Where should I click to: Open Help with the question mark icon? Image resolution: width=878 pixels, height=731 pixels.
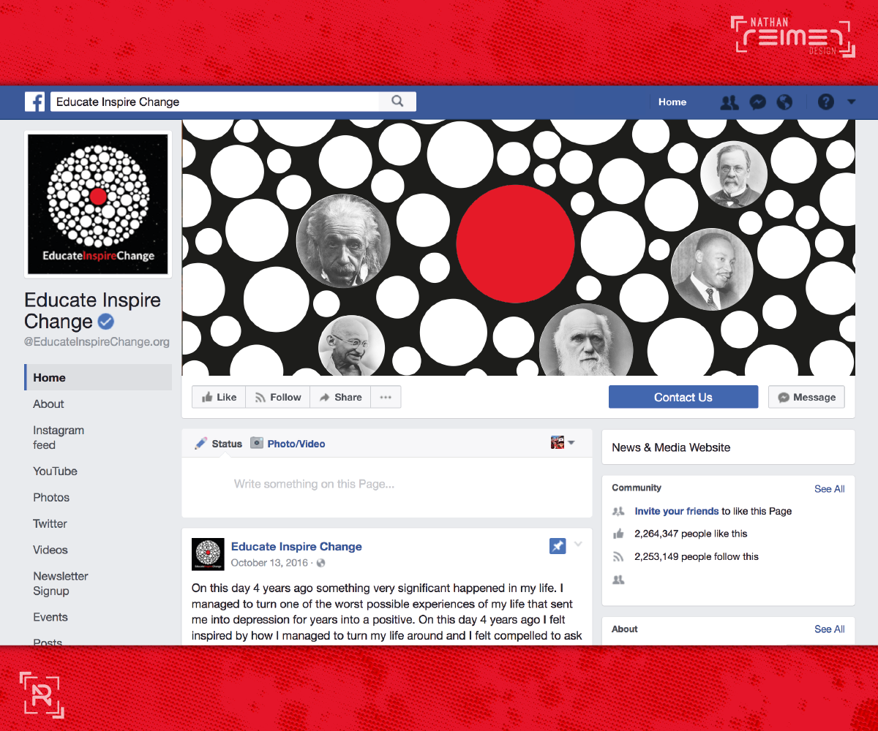point(825,102)
